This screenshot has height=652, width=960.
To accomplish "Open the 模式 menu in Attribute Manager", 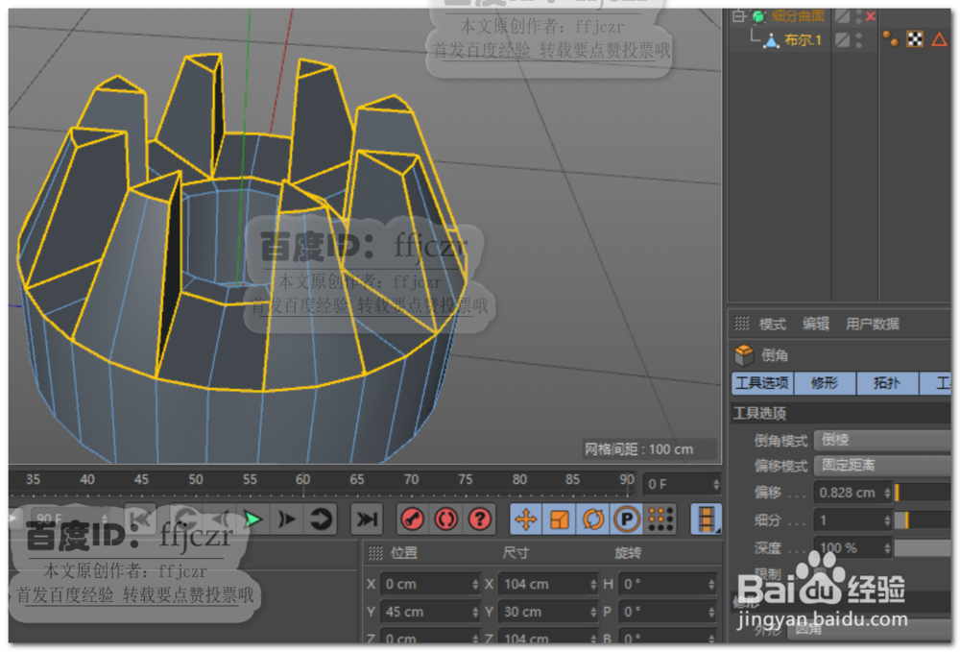I will (773, 324).
